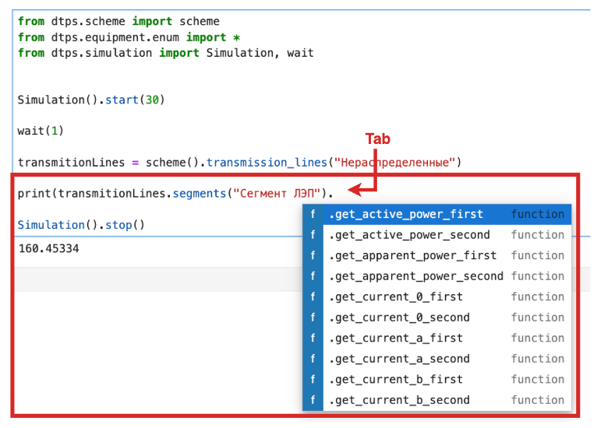Click the f icon beside .get_current_a_second
Image resolution: width=597 pixels, height=428 pixels.
pos(313,359)
